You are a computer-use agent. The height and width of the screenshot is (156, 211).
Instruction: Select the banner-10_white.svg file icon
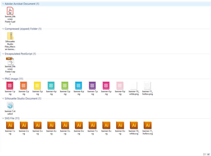[x=134, y=125]
